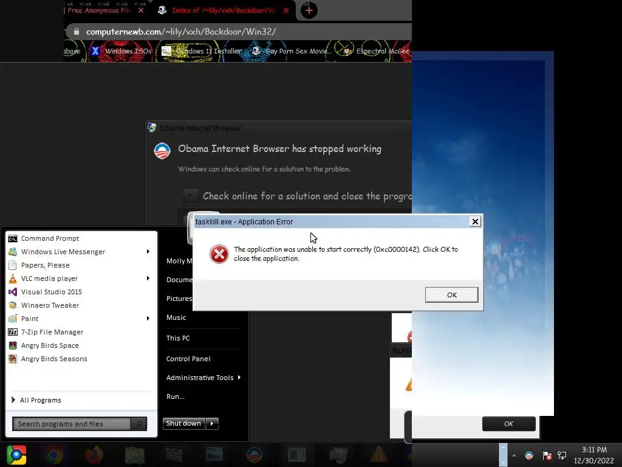Open the dimmed Chrome icon on the taskbar
Screen dimensions: 622x467
pyautogui.click(x=53, y=455)
